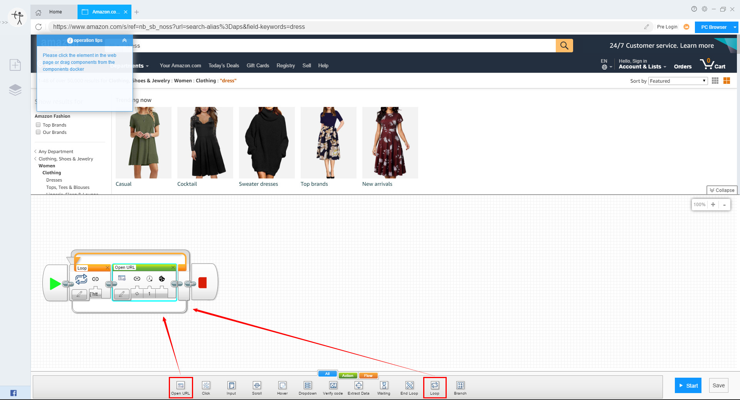
Task: Click the Any Department link
Action: 55,152
